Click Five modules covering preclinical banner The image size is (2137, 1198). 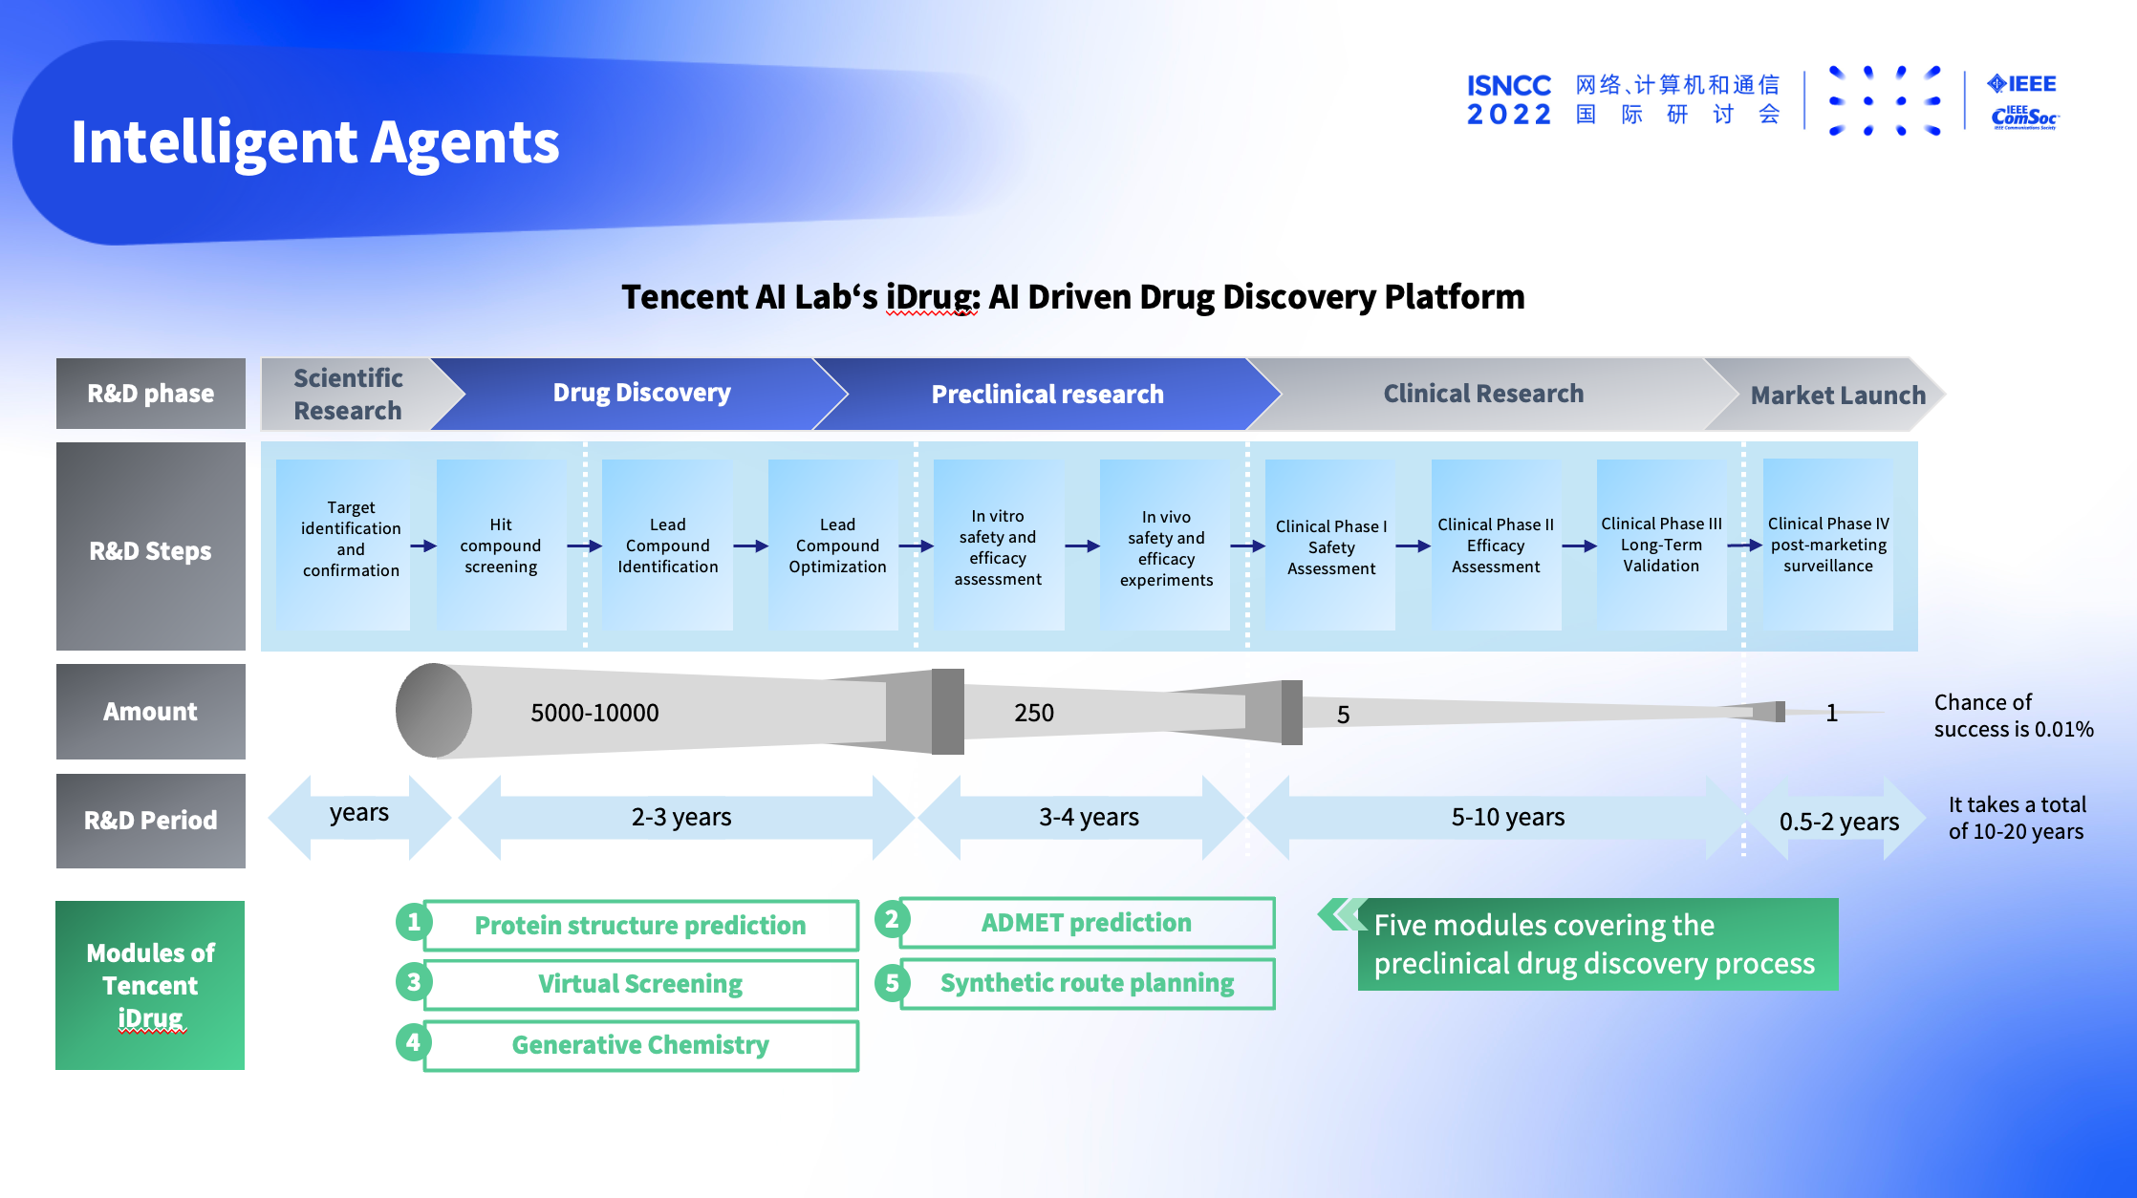1597,944
